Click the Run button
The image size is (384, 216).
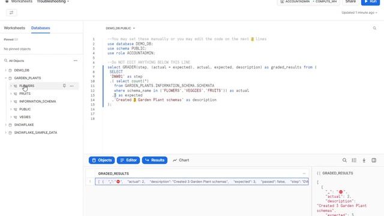click(x=370, y=2)
